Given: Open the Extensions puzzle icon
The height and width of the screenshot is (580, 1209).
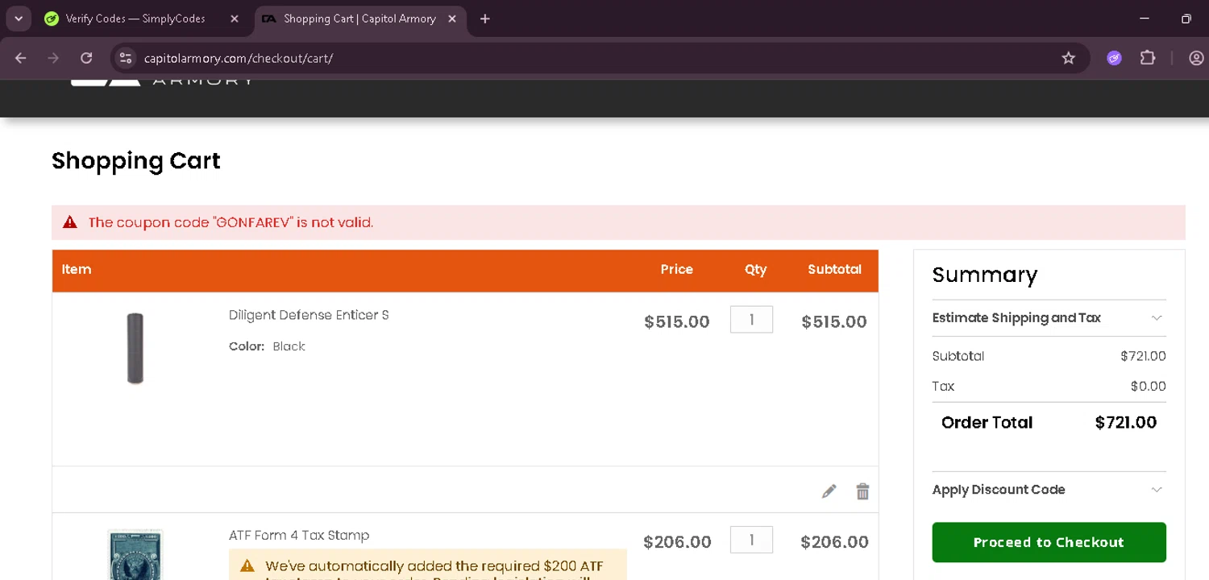Looking at the screenshot, I should (1148, 58).
